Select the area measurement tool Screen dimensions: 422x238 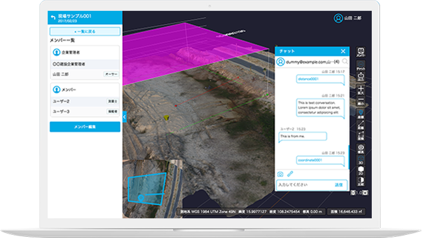(x=360, y=136)
